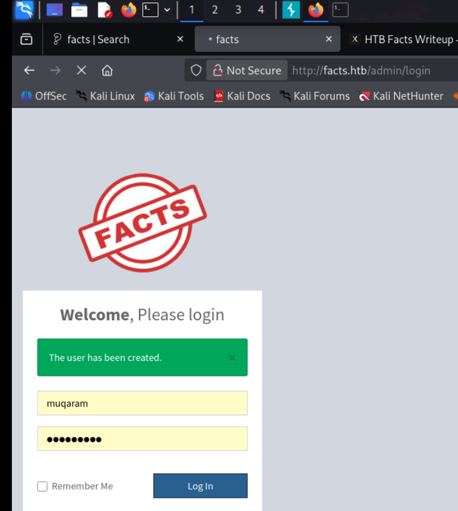Tick the Remember Me checkbox

tap(43, 487)
